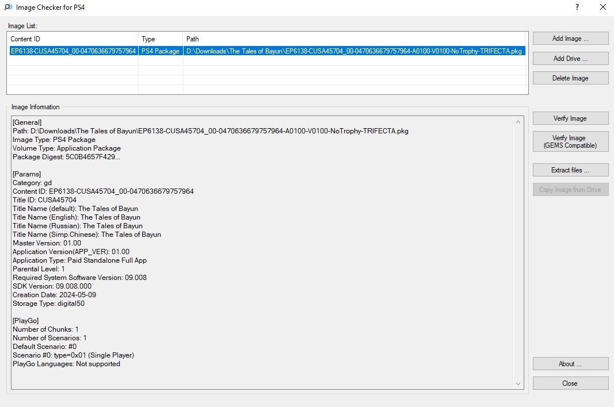
Task: Click the help question mark in title bar
Action: pos(577,7)
